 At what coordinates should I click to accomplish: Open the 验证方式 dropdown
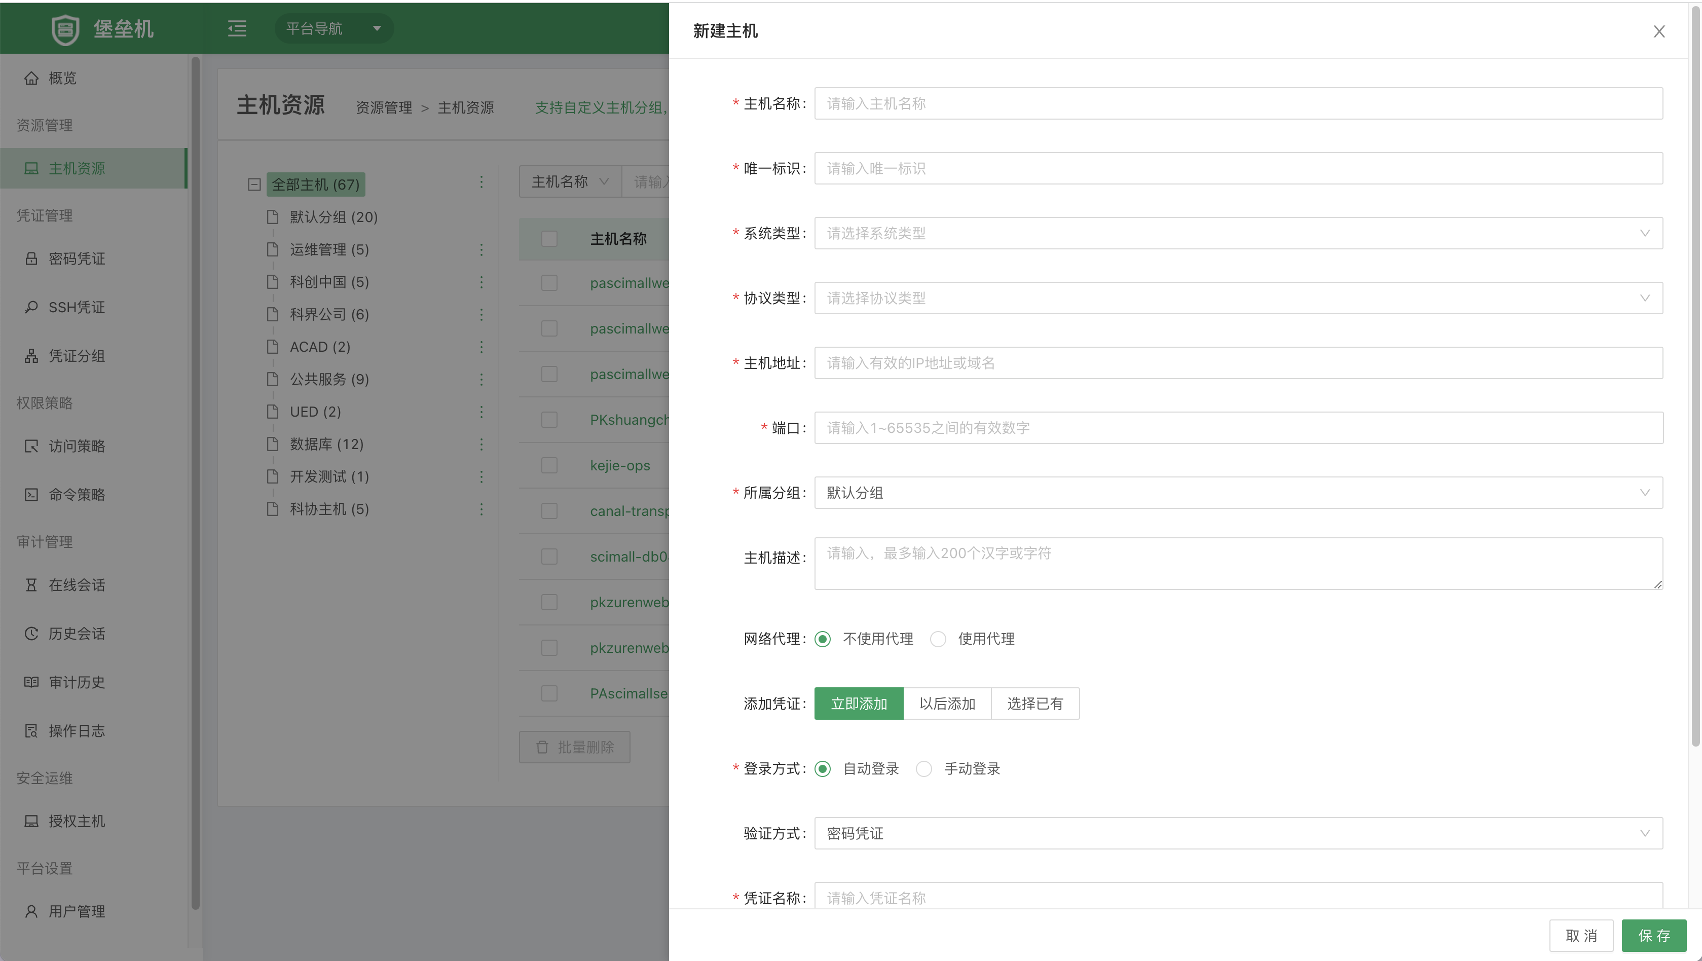1238,833
